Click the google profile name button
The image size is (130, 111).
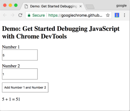coord(121,6)
